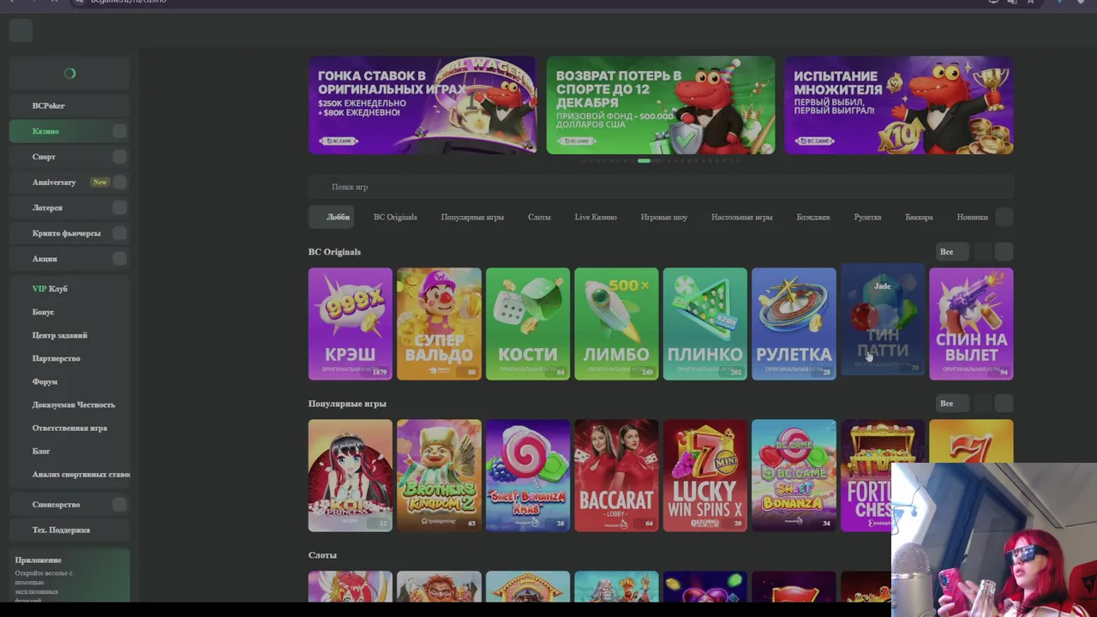Image resolution: width=1097 pixels, height=617 pixels.
Task: Open Тех. Поддержка in sidebar
Action: [69, 530]
